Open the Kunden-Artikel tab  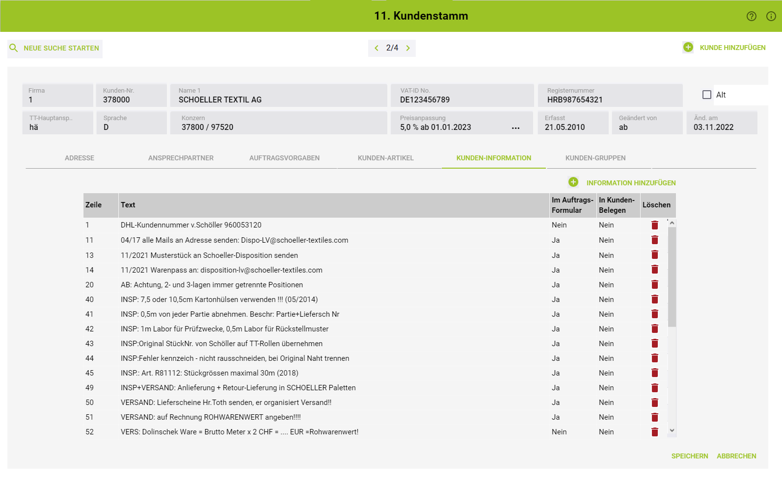(x=385, y=158)
